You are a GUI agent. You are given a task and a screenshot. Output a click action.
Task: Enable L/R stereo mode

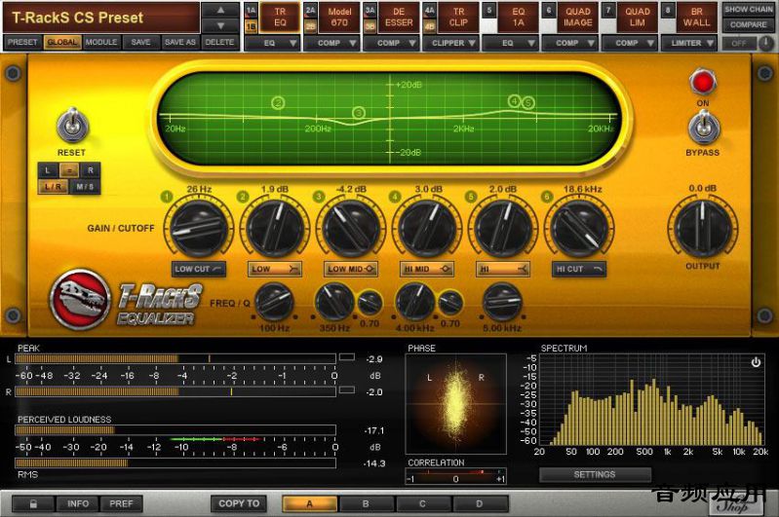coord(54,187)
